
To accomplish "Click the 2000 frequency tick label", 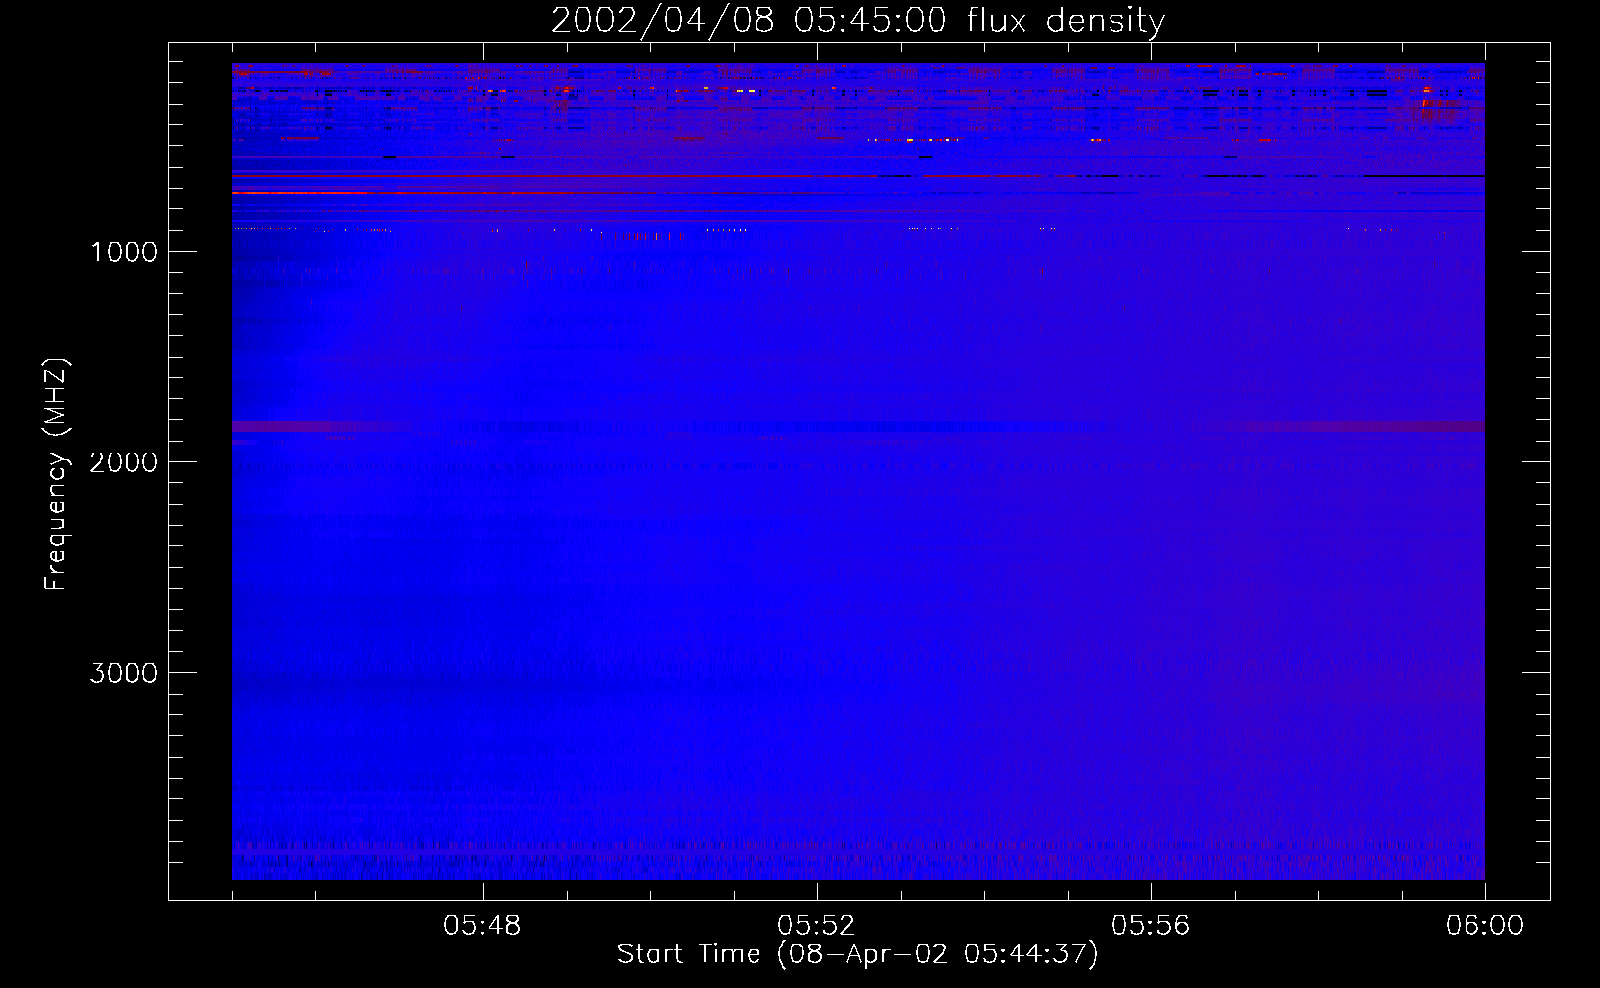I will point(124,462).
